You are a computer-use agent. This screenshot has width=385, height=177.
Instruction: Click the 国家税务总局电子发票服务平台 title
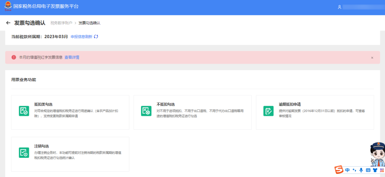[x=46, y=6]
